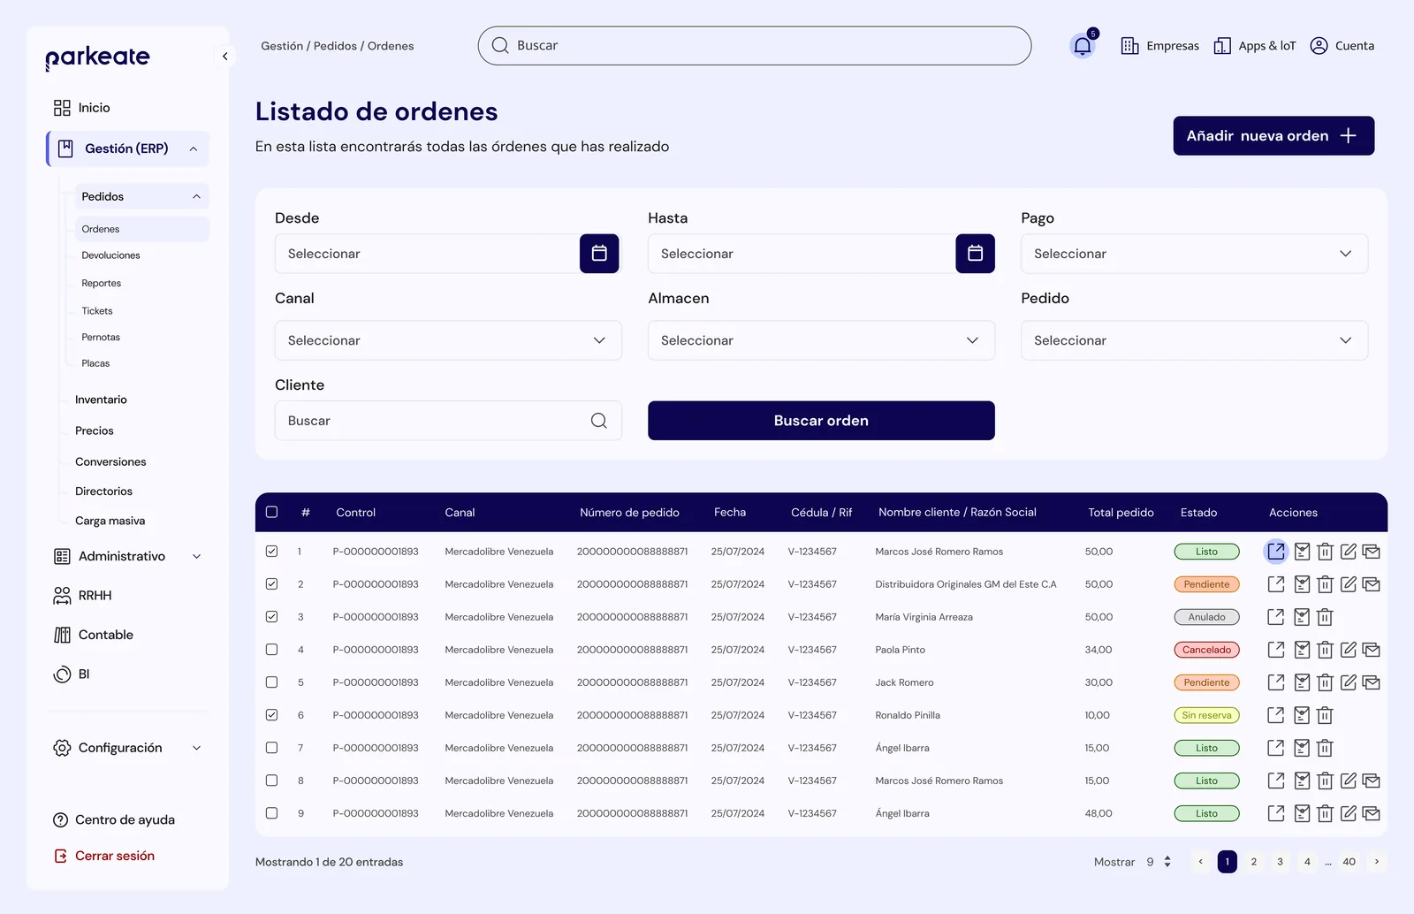Open the Cuenta user icon
Viewport: 1414px width, 914px height.
1319,46
